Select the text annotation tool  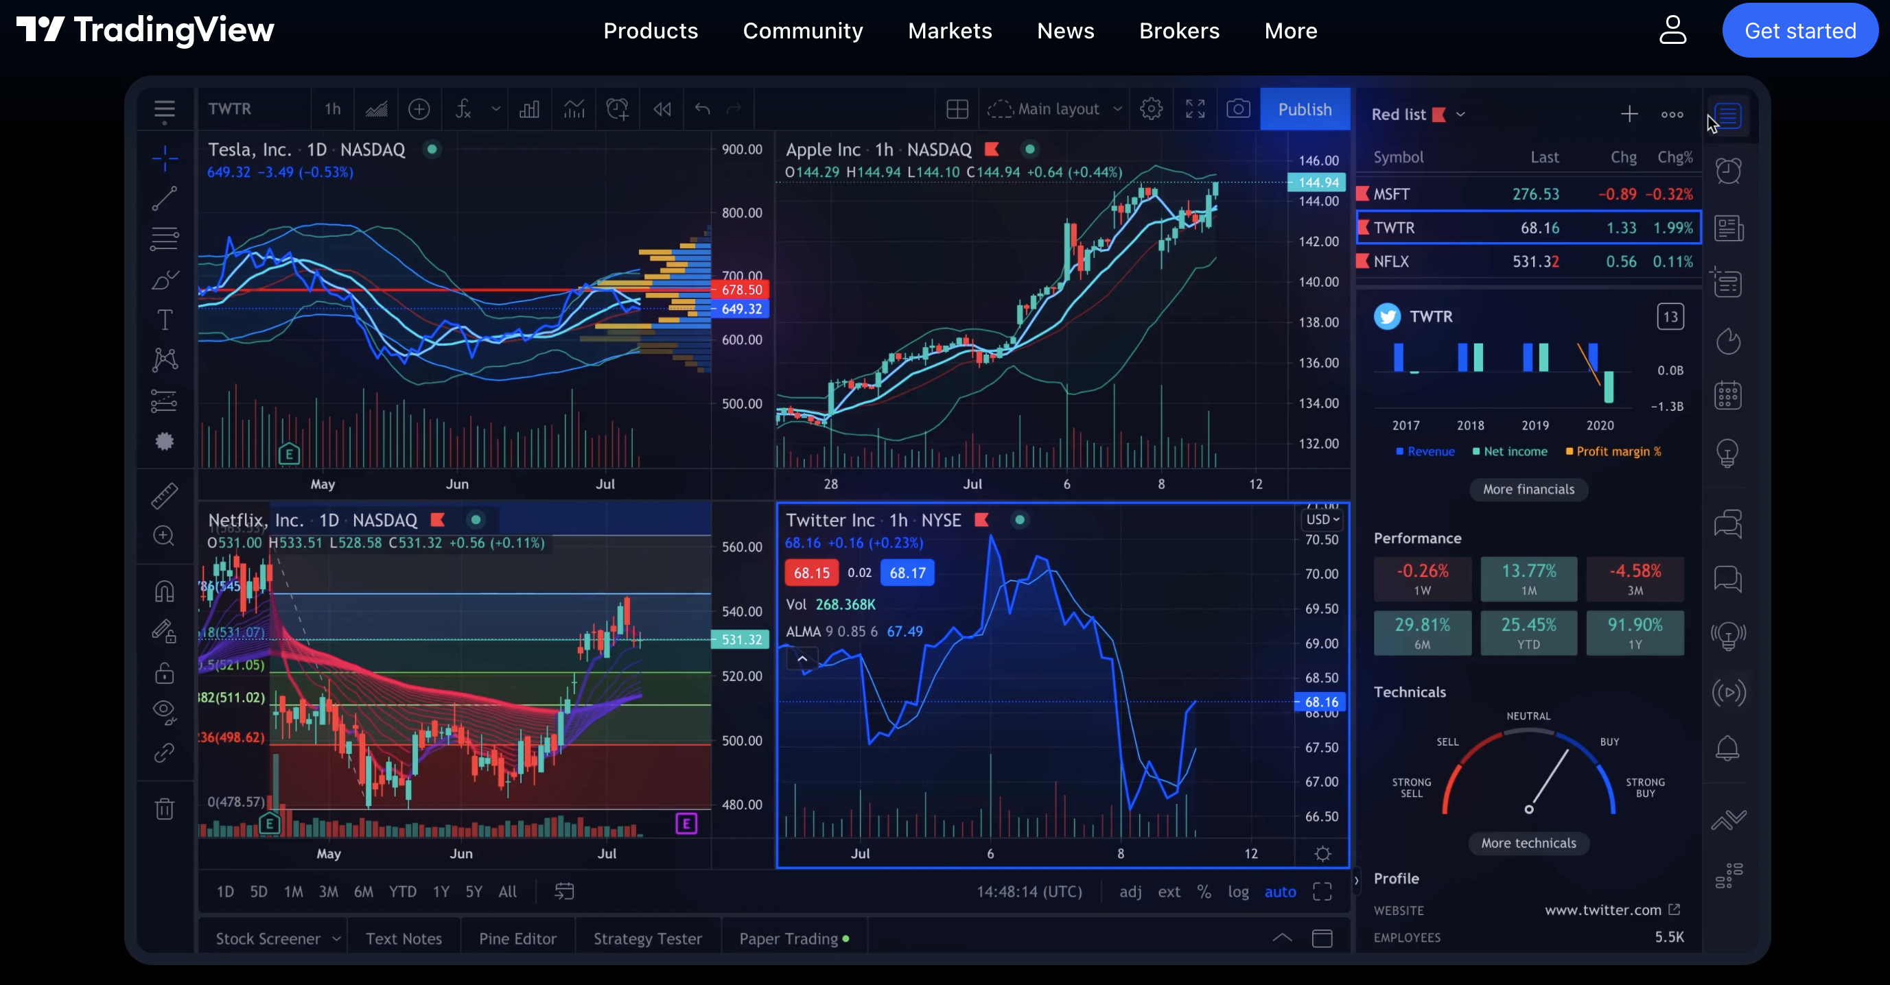[164, 320]
